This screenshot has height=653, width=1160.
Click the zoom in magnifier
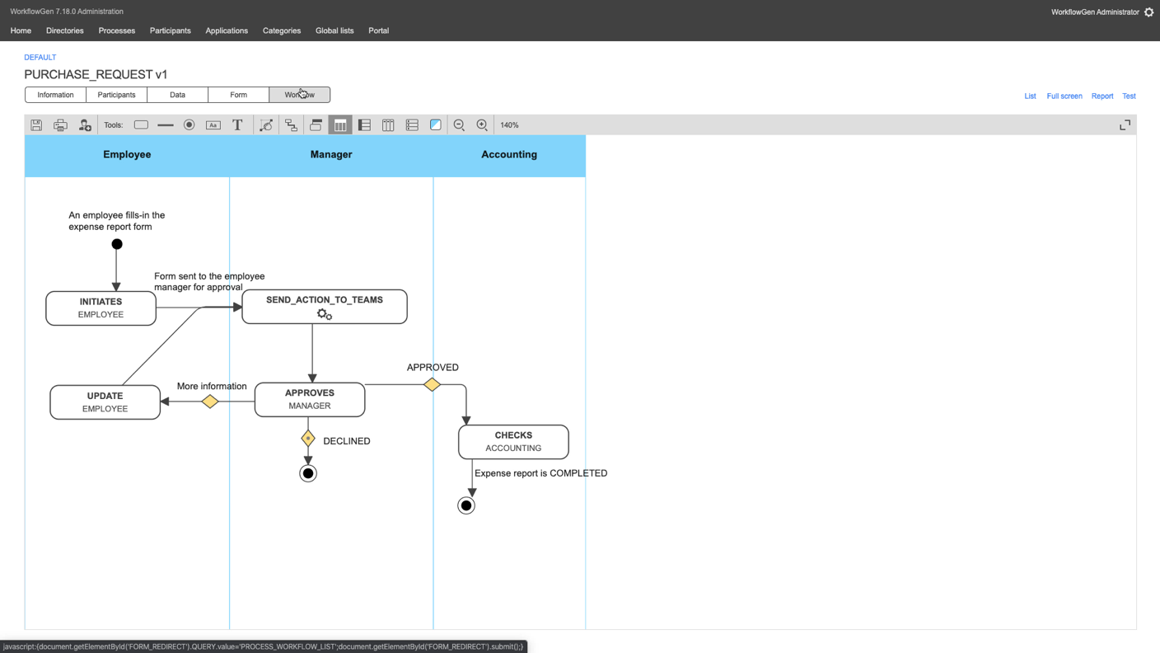point(482,125)
